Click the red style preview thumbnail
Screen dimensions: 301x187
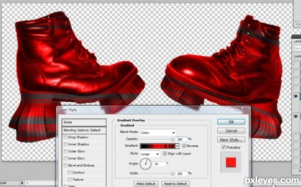[231, 162]
